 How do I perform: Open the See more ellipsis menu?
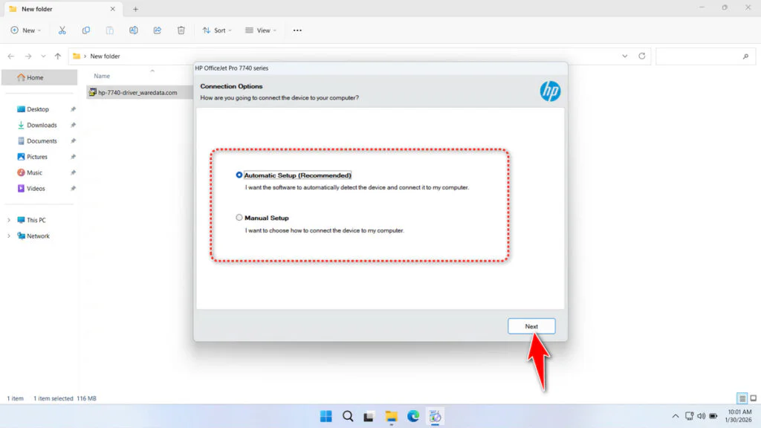point(297,30)
